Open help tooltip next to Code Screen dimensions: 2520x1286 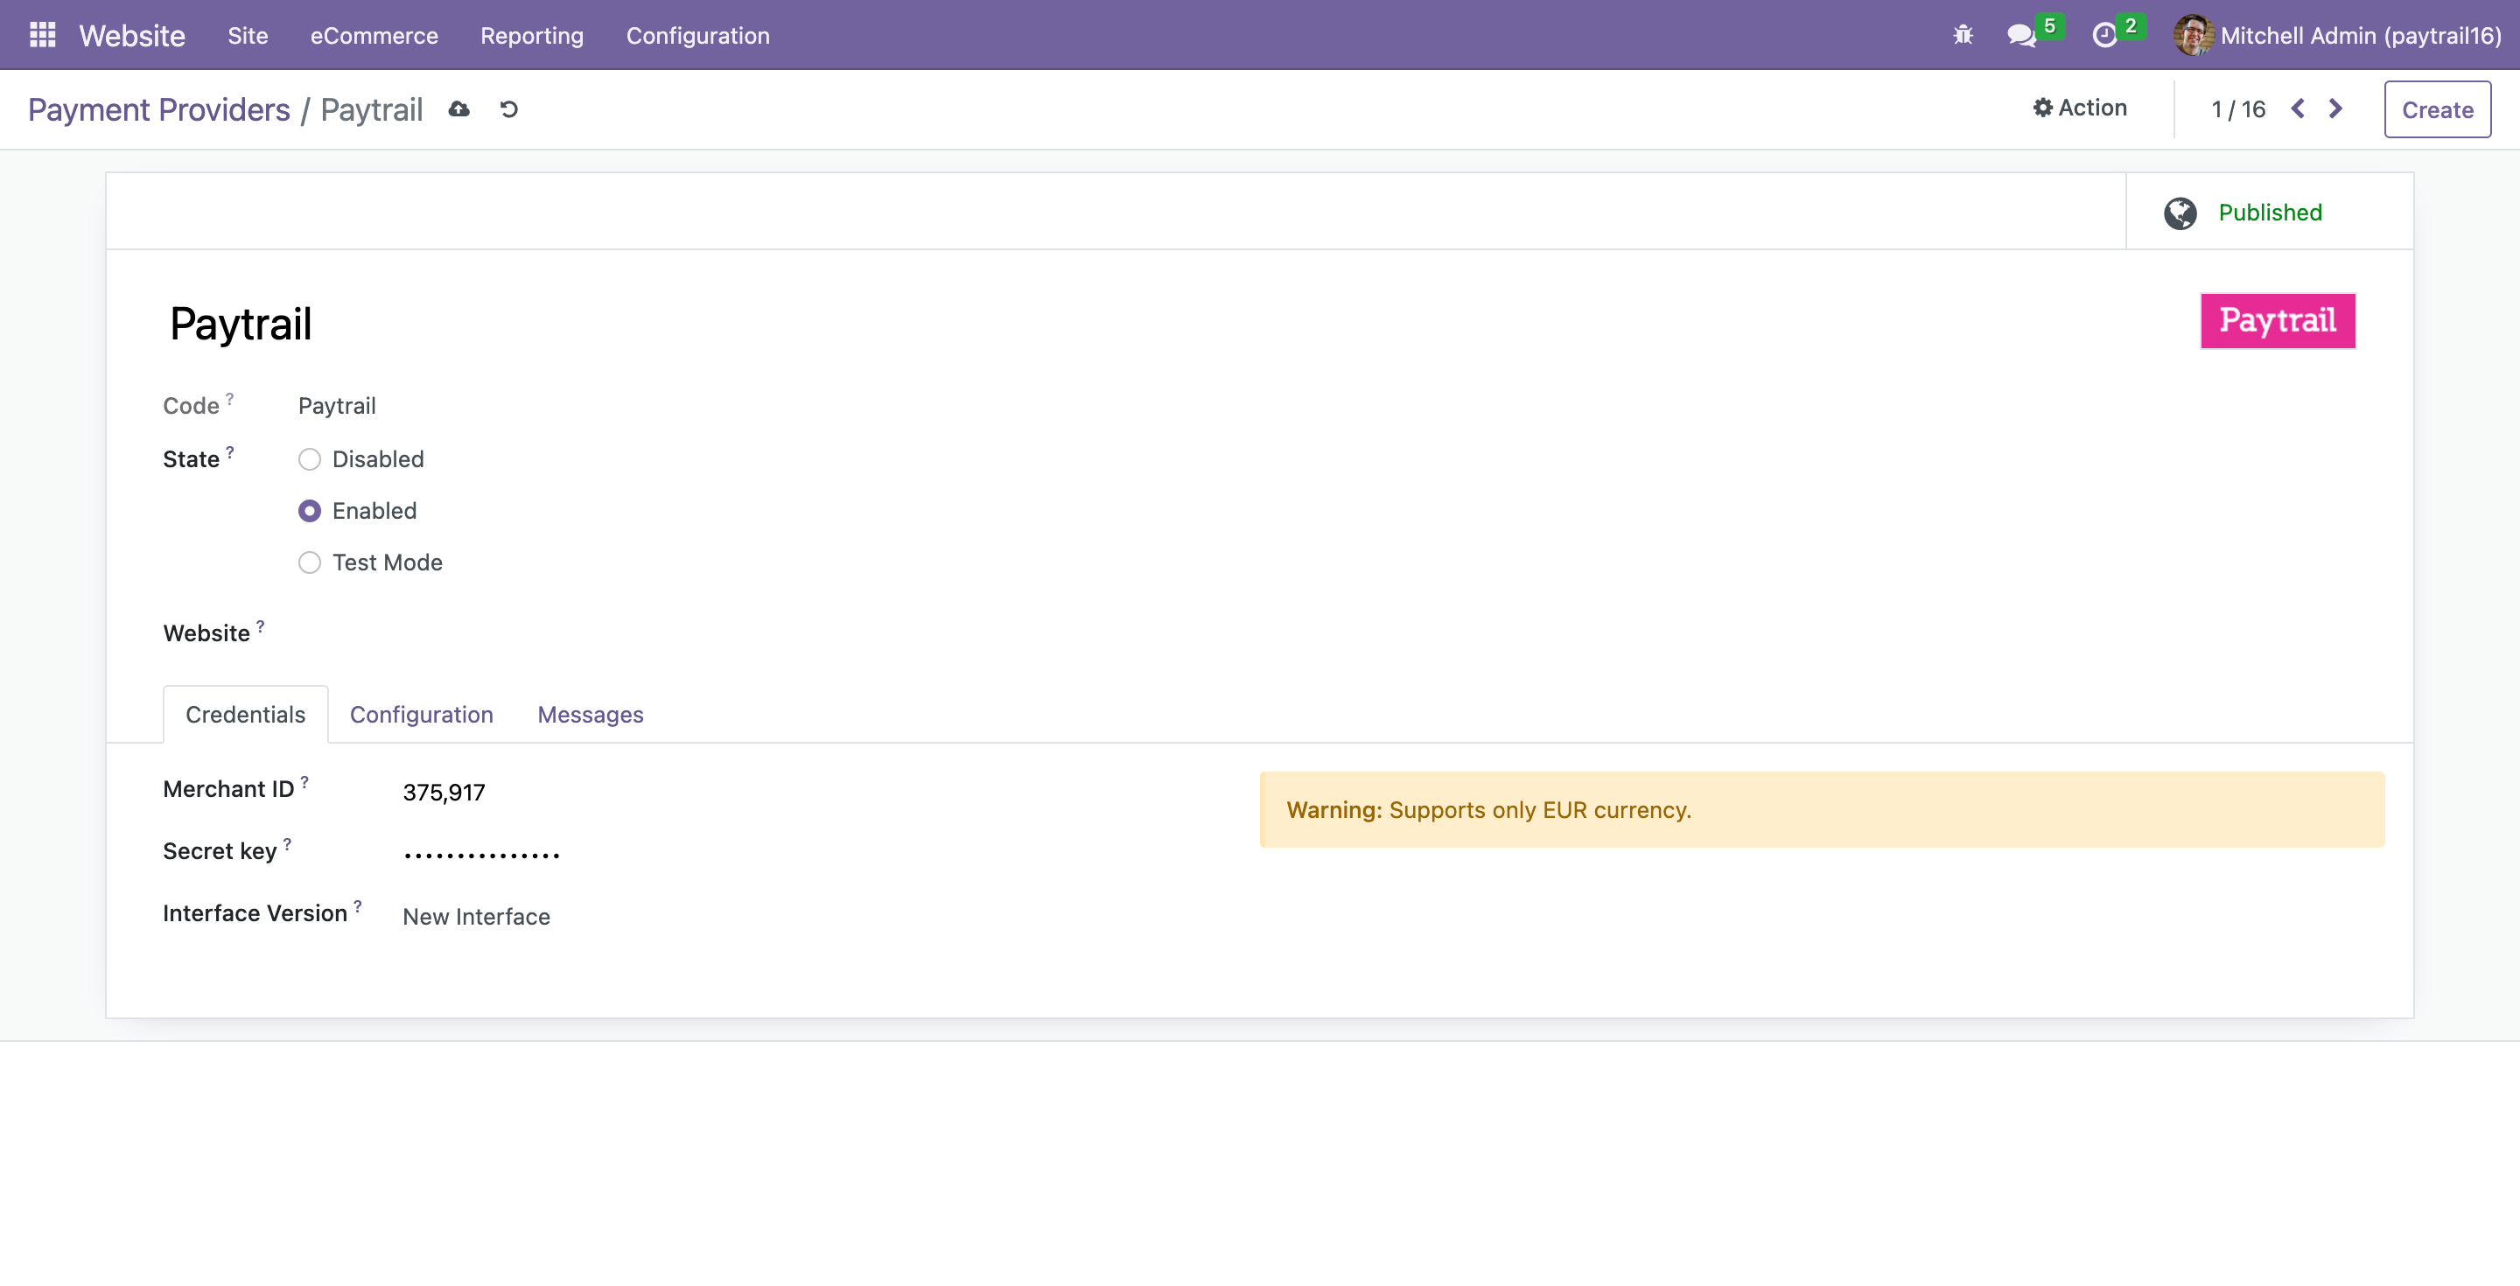(x=230, y=398)
